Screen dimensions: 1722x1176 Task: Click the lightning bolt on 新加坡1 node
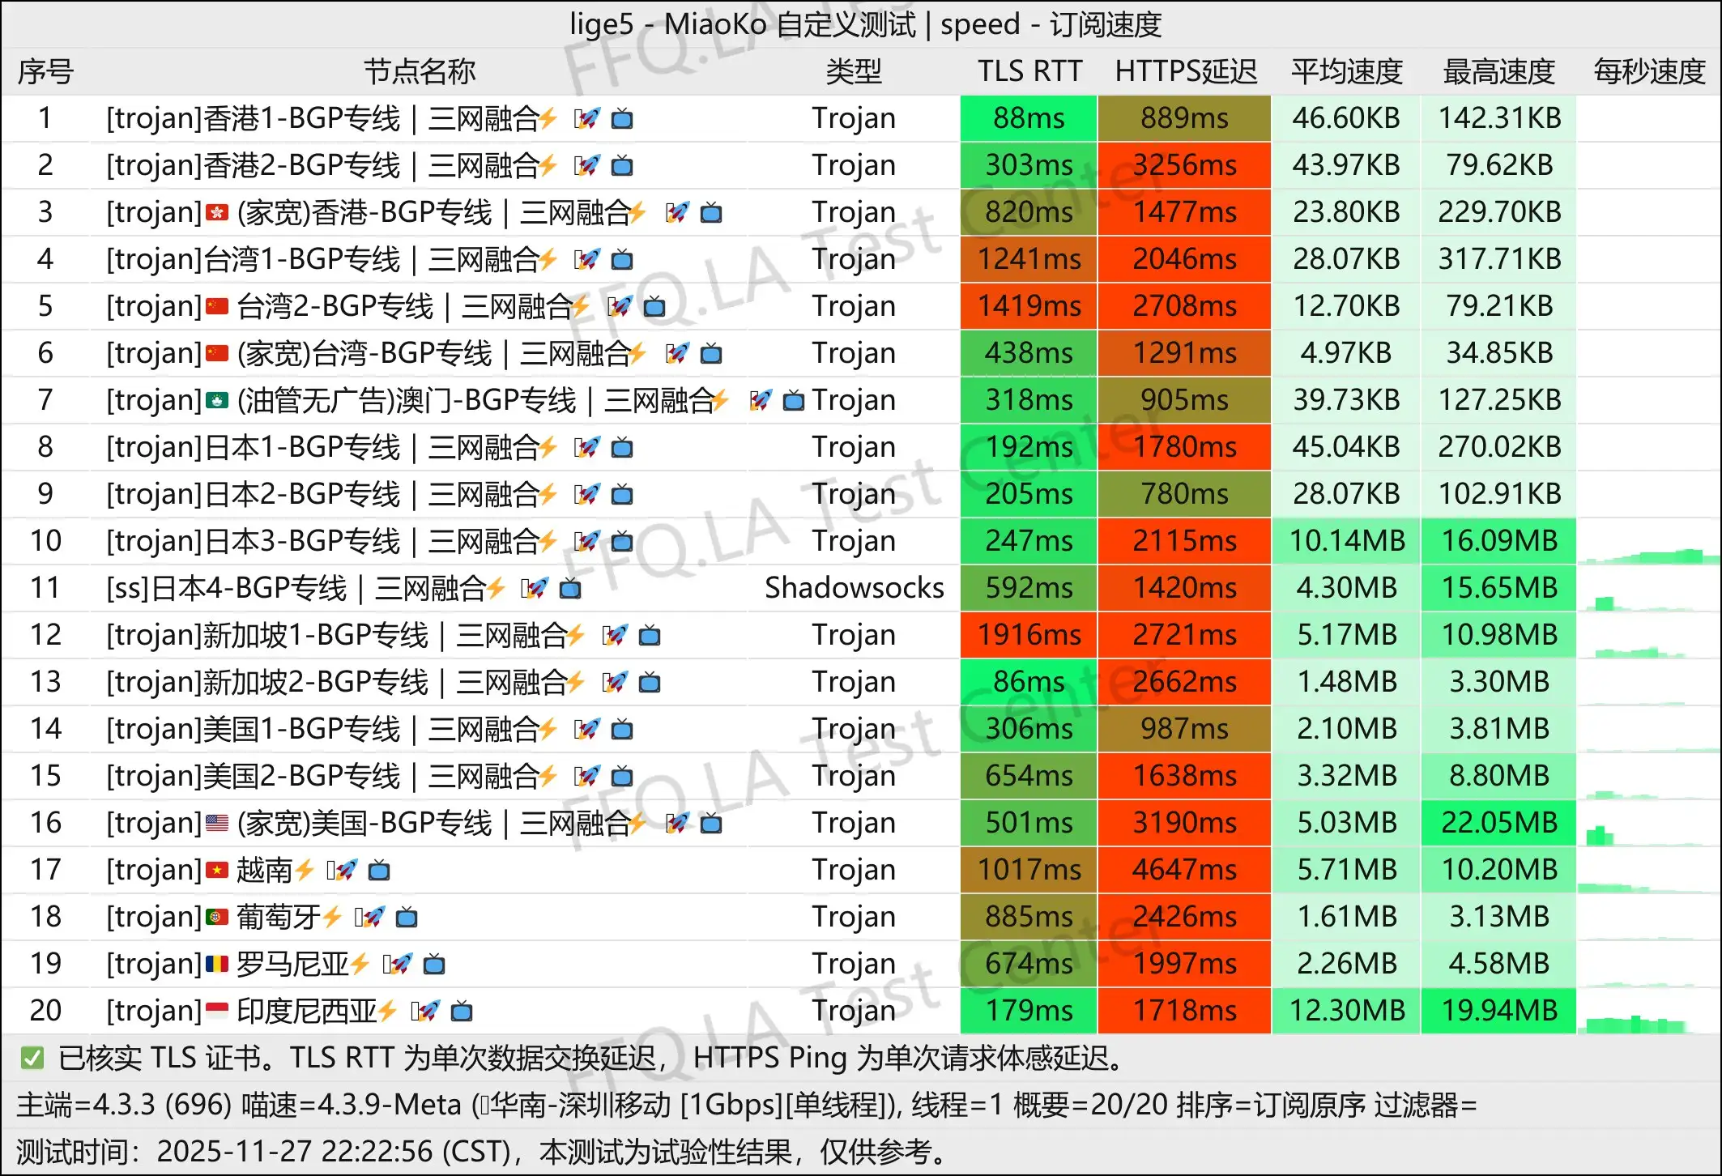coord(577,635)
